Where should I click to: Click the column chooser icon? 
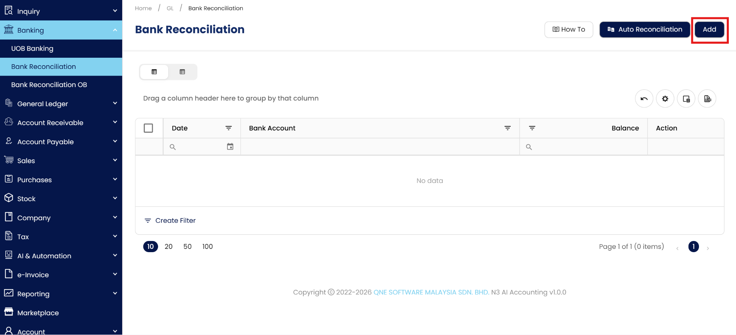coord(686,99)
